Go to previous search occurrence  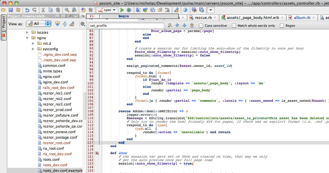point(177,25)
